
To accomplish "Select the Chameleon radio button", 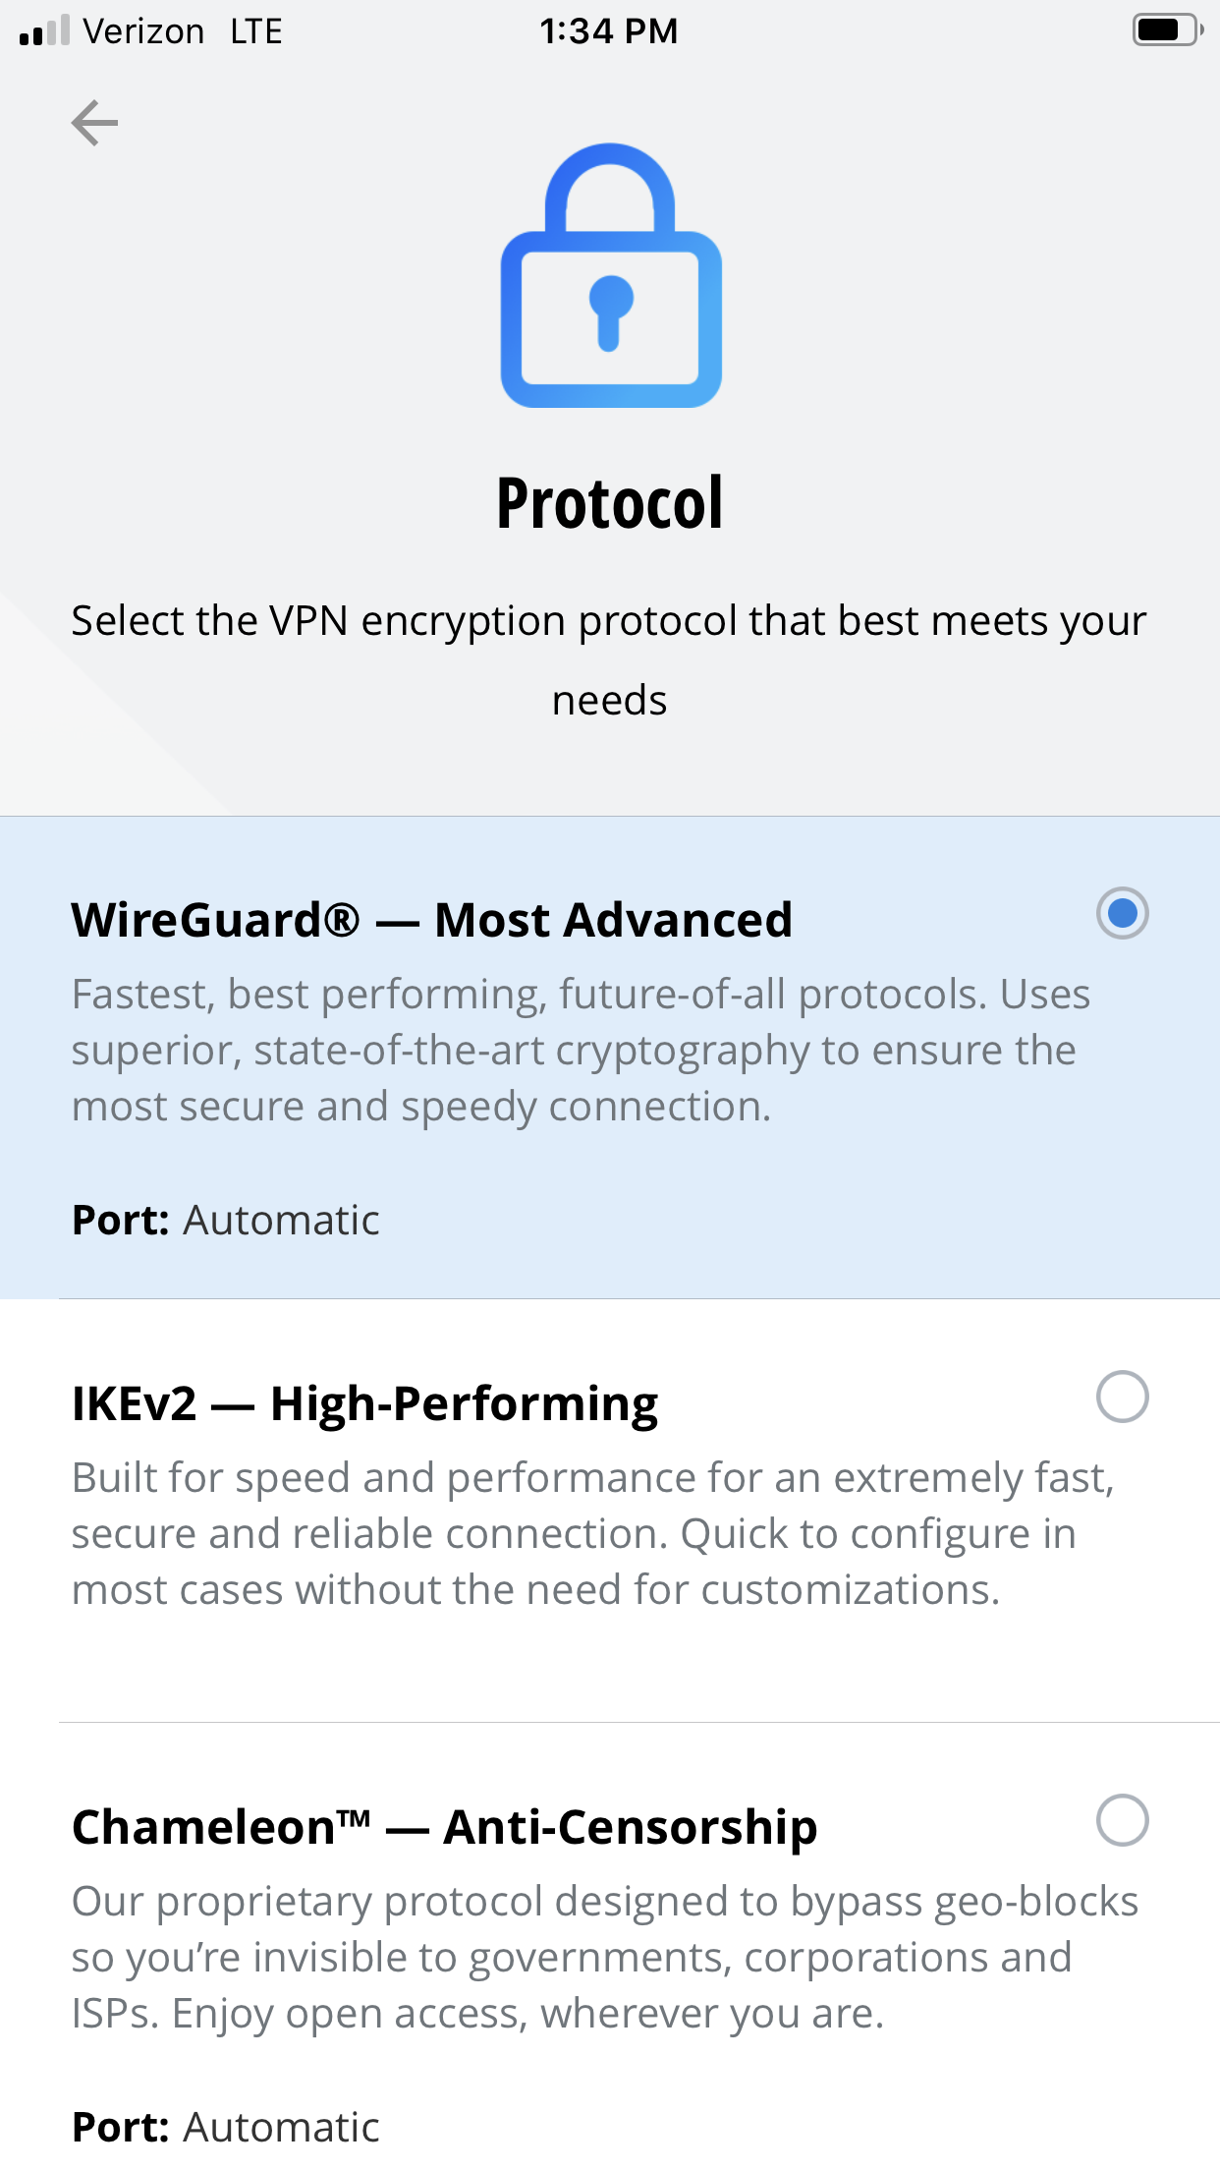I will coord(1122,1820).
